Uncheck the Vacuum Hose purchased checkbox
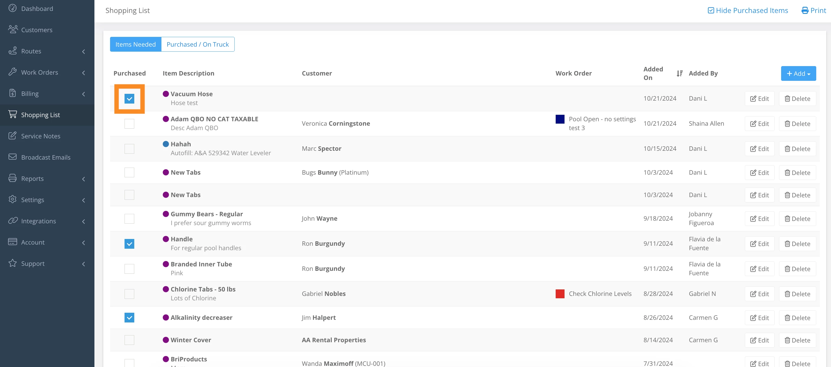The height and width of the screenshot is (367, 831). [129, 99]
